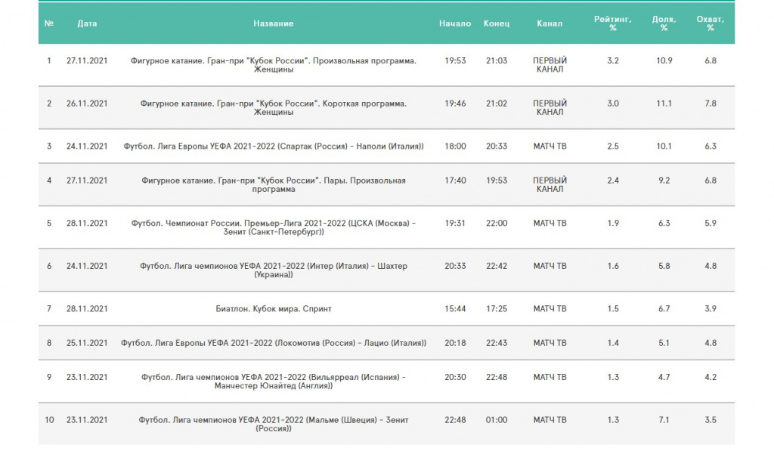The image size is (774, 460).
Task: Click the "Дата" column header
Action: (87, 23)
